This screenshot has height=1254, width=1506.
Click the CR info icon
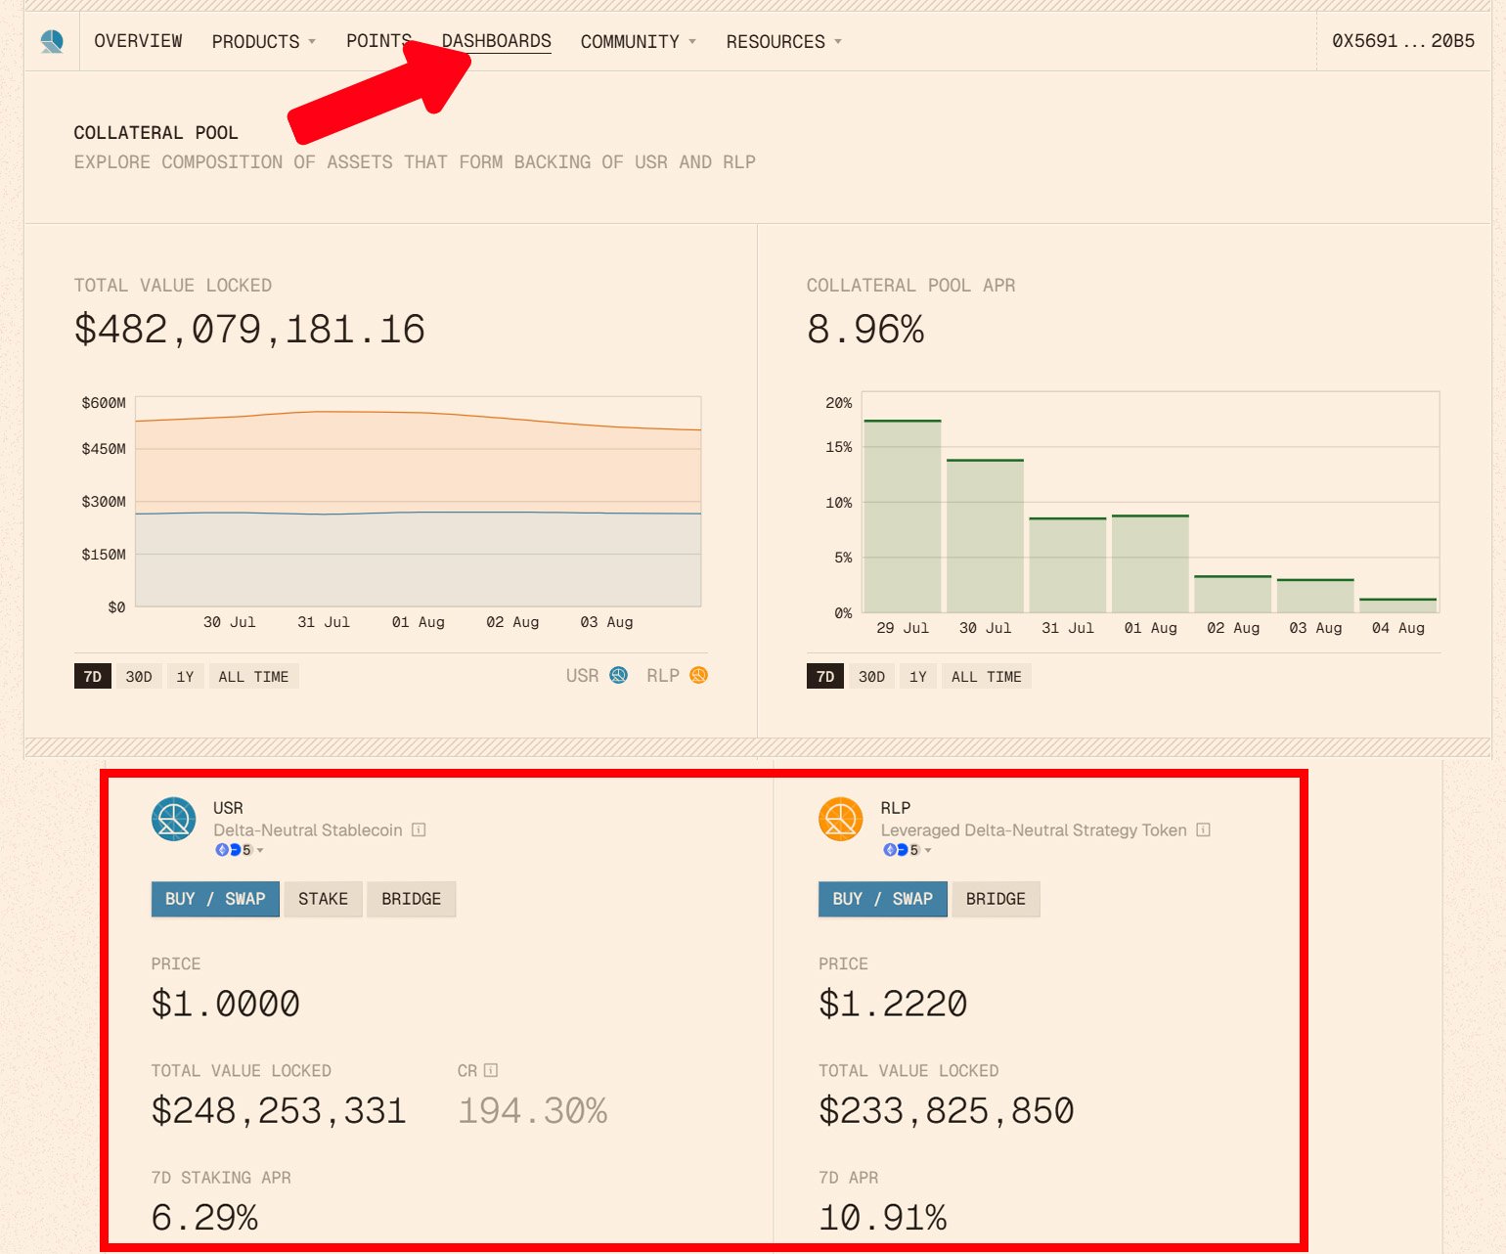click(491, 1071)
